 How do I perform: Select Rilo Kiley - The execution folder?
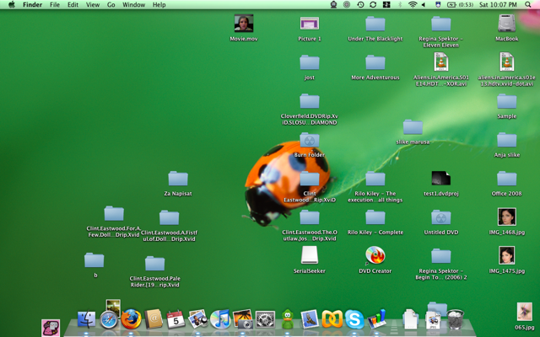pyautogui.click(x=375, y=179)
